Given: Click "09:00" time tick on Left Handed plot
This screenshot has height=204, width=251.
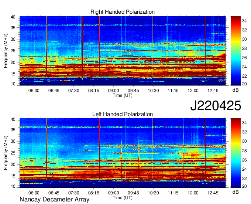Looking at the screenshot, I should 113,193.
